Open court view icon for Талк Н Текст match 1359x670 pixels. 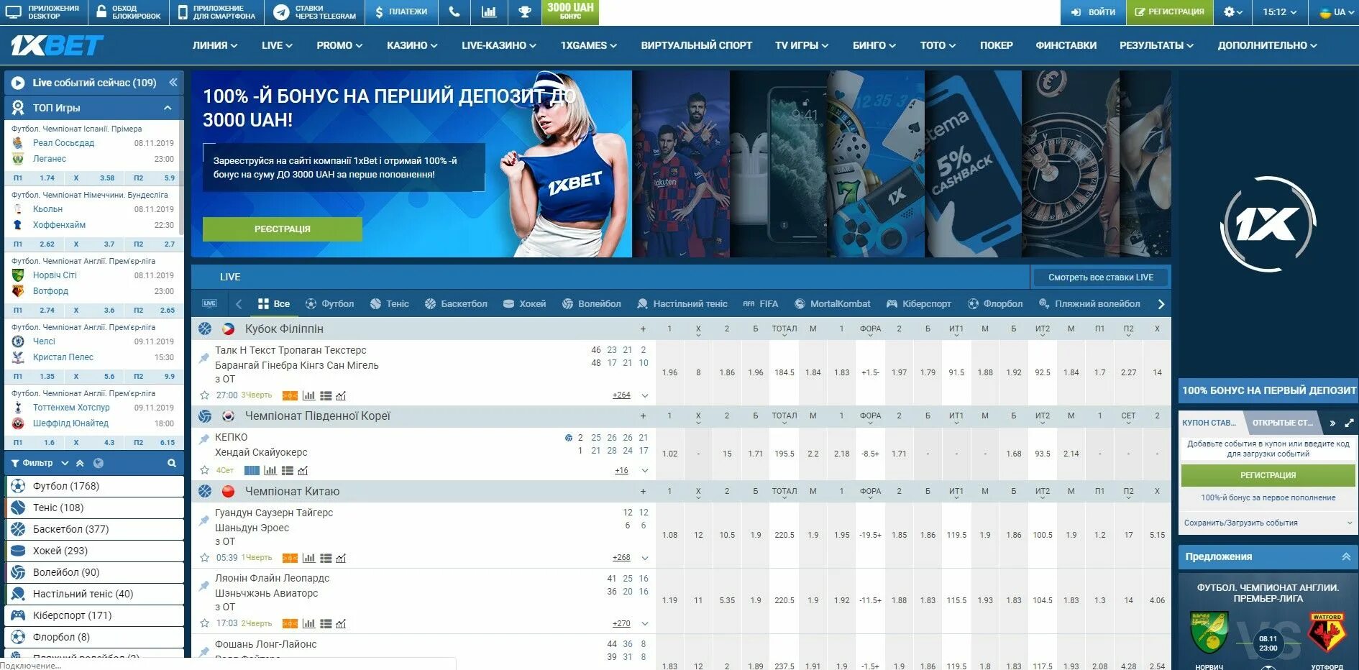[290, 395]
